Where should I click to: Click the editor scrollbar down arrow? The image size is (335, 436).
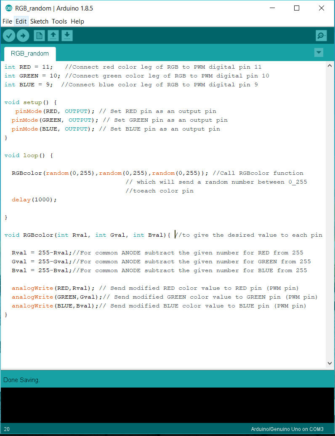coord(330,363)
